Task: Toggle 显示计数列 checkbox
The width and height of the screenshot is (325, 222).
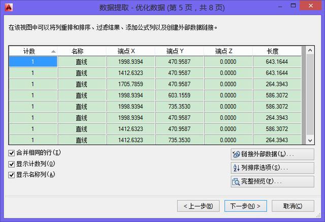Action: click(11, 164)
